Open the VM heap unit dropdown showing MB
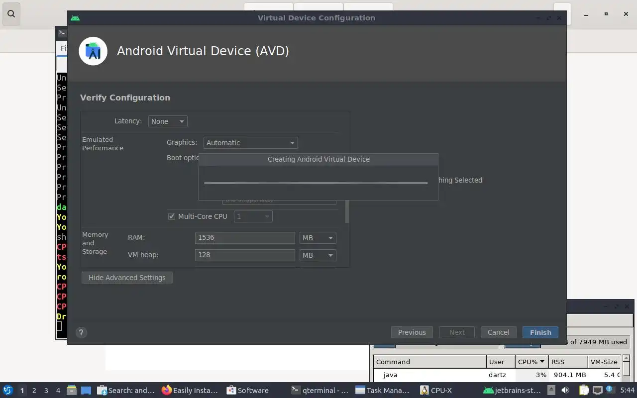Screen dimensions: 637x398 point(318,255)
